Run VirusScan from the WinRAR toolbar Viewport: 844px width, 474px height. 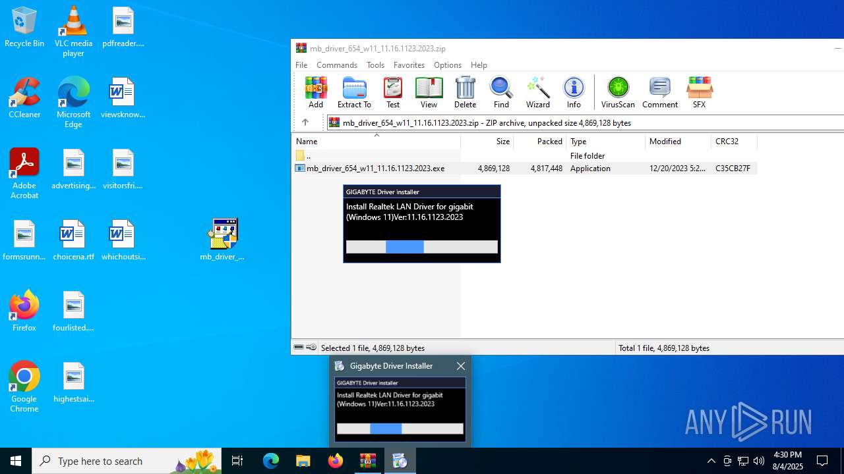coord(618,92)
